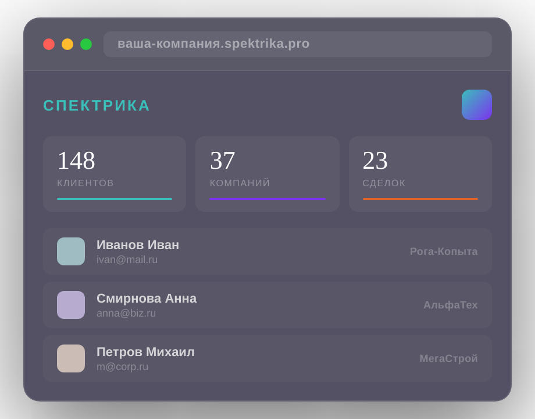Click the Рога-Копыта company label

pos(444,251)
